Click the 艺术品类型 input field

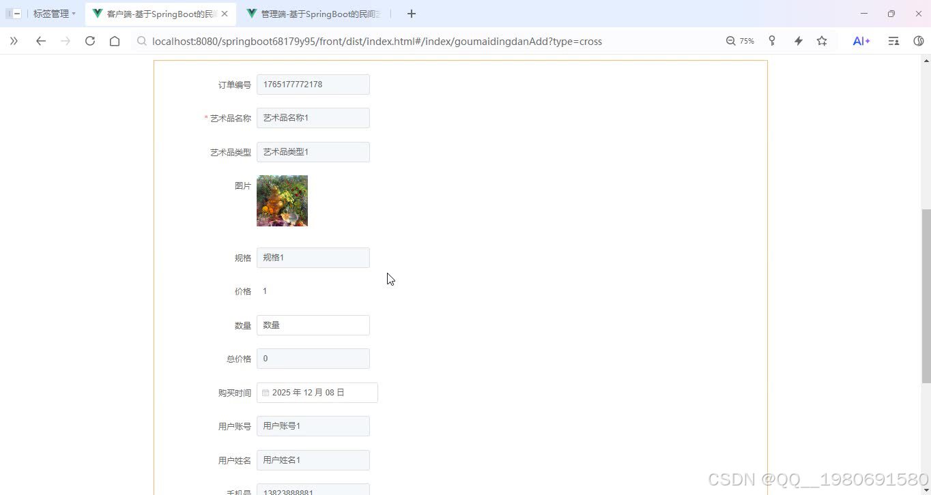click(x=313, y=152)
